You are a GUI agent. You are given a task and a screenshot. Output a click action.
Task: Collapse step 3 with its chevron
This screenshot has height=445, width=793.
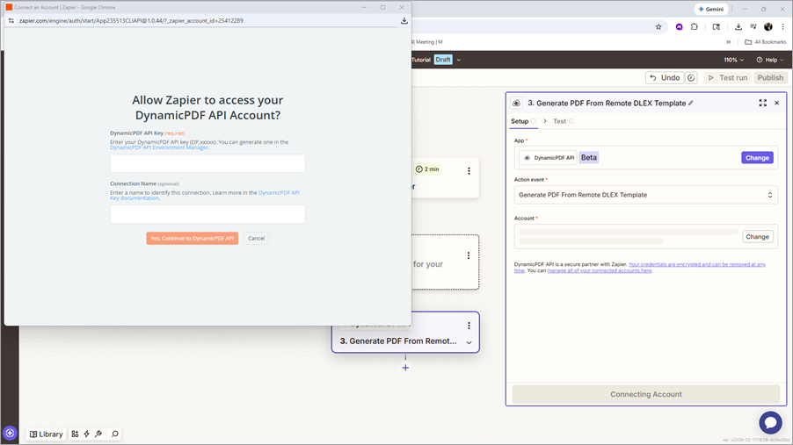(x=469, y=342)
